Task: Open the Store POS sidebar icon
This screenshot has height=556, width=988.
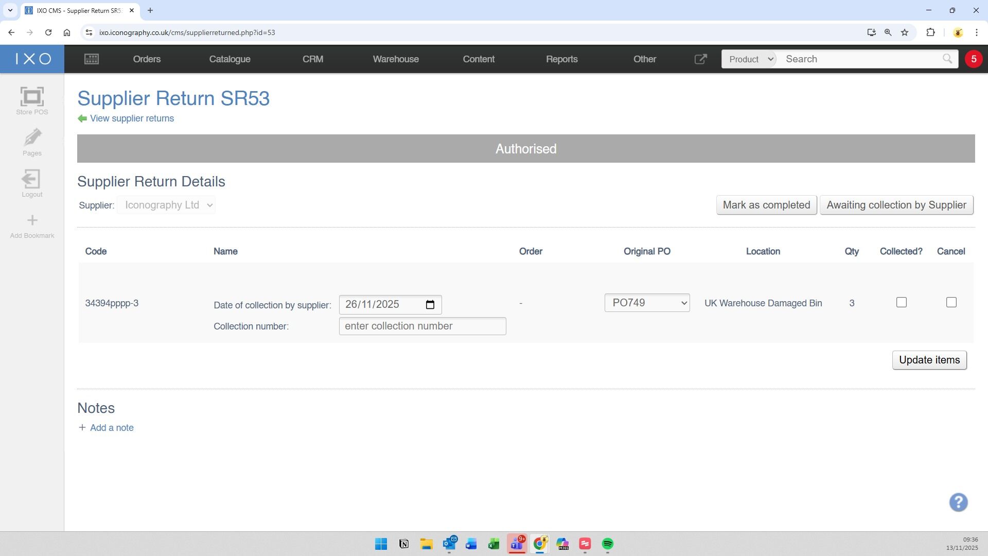Action: click(x=32, y=97)
